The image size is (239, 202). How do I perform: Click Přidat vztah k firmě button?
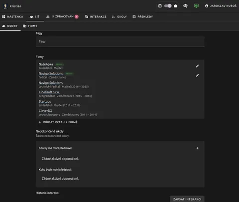pos(58,122)
